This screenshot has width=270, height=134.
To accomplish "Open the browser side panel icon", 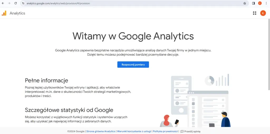I will (253, 3).
